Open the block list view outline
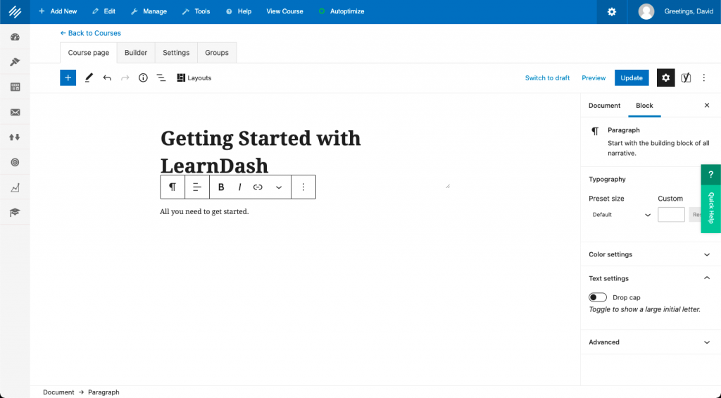Screen dimensions: 721x398 (161, 77)
